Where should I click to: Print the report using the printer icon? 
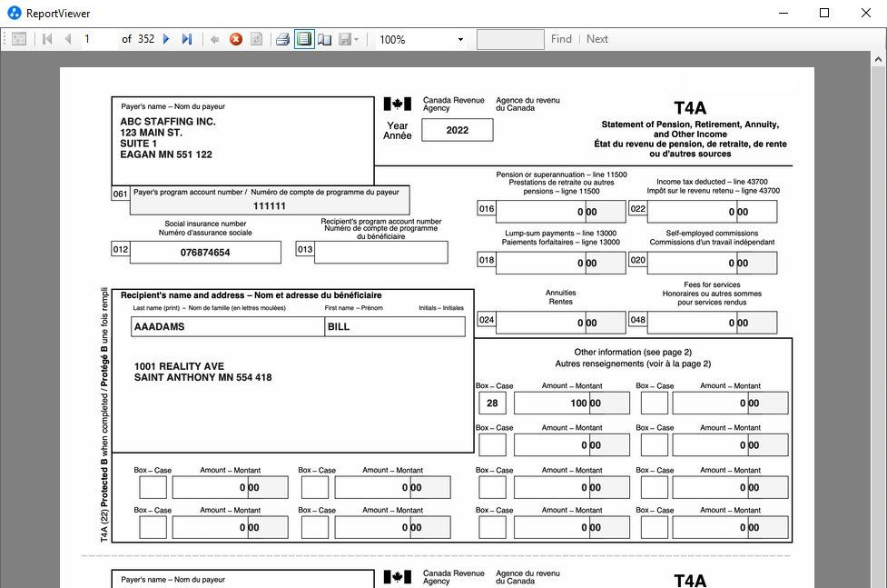(282, 39)
